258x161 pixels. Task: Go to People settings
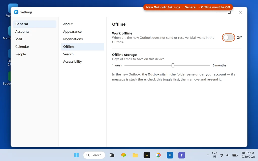pos(35,54)
